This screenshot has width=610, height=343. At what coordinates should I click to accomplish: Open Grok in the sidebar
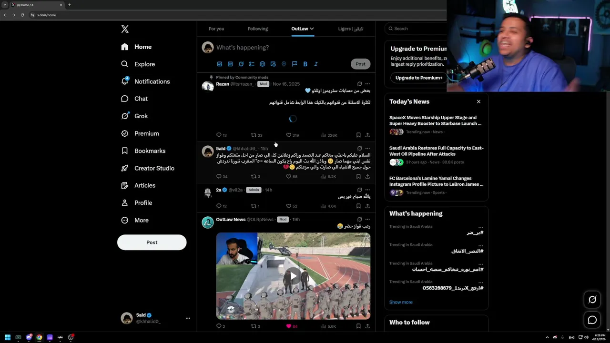pyautogui.click(x=134, y=116)
